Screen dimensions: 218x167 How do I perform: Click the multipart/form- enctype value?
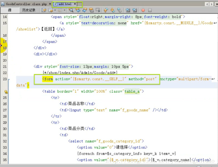(x=195, y=79)
